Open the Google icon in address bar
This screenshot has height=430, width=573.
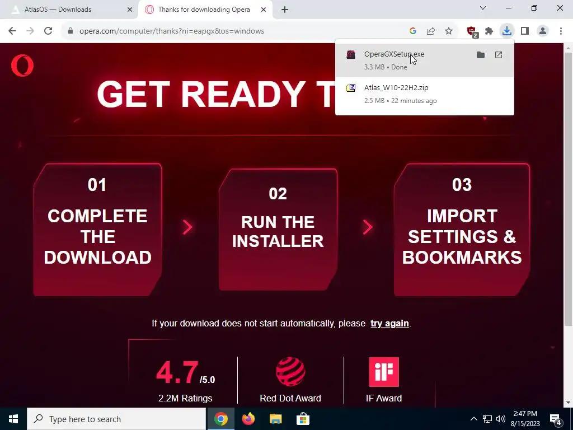413,31
